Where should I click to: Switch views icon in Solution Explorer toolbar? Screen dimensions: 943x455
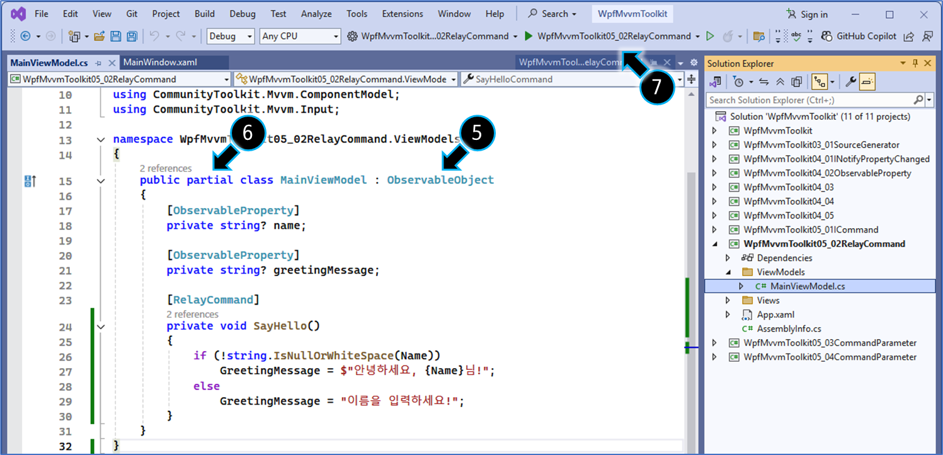click(x=715, y=82)
